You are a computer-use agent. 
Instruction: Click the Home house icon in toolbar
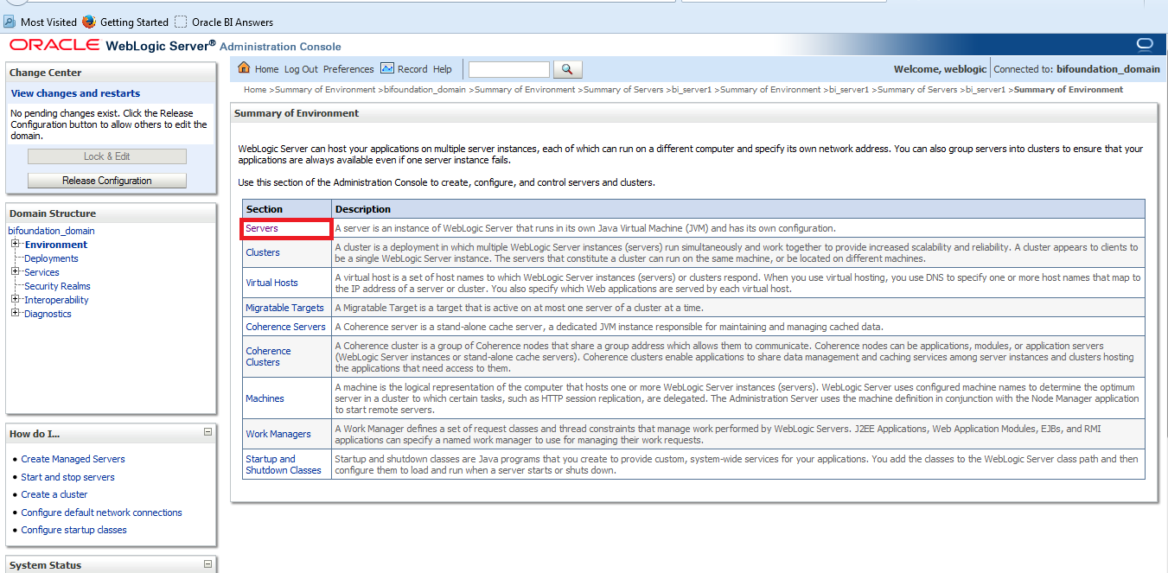[244, 68]
